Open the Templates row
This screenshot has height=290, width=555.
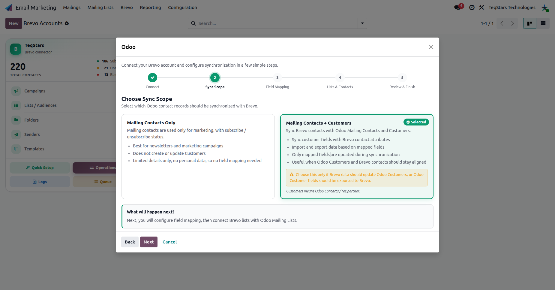(x=64, y=149)
